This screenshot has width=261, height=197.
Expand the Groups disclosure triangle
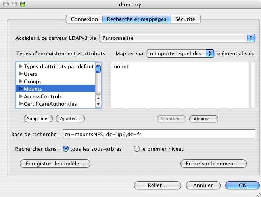[21, 81]
